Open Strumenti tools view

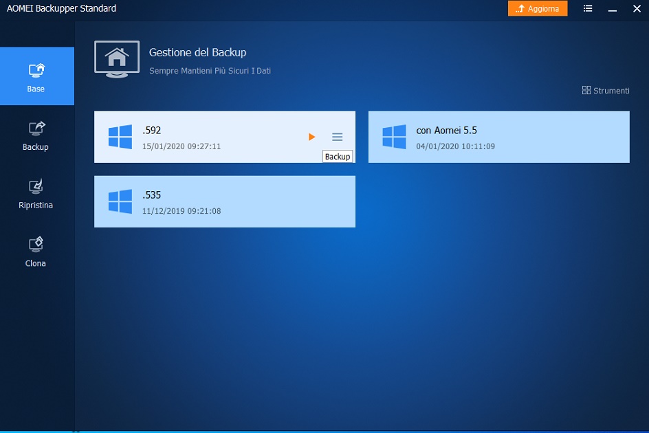pyautogui.click(x=606, y=90)
